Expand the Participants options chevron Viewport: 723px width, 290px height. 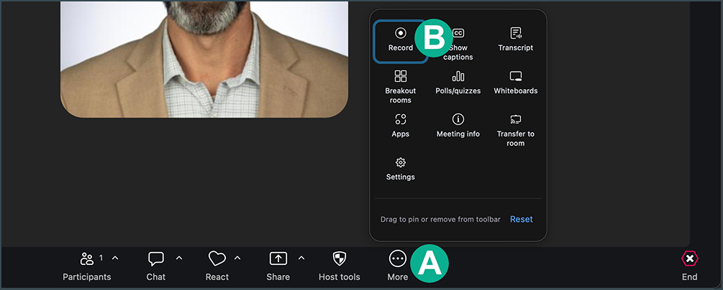[x=115, y=258]
